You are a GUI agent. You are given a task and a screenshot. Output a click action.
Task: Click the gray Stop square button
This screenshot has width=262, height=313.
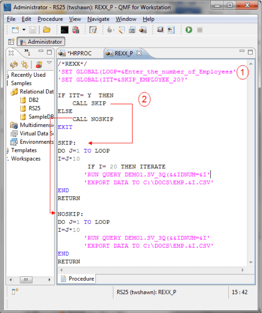pos(200,30)
